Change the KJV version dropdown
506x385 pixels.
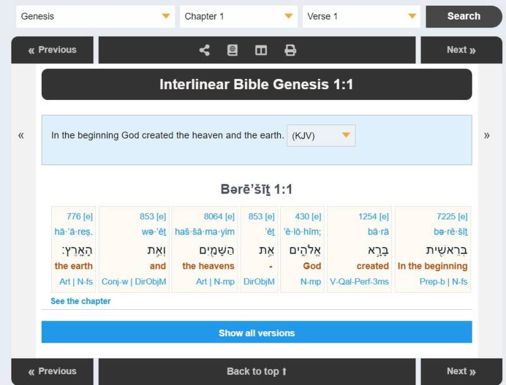coord(321,135)
